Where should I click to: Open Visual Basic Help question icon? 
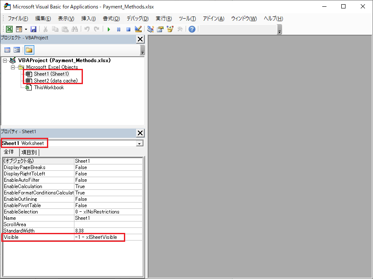[192, 29]
